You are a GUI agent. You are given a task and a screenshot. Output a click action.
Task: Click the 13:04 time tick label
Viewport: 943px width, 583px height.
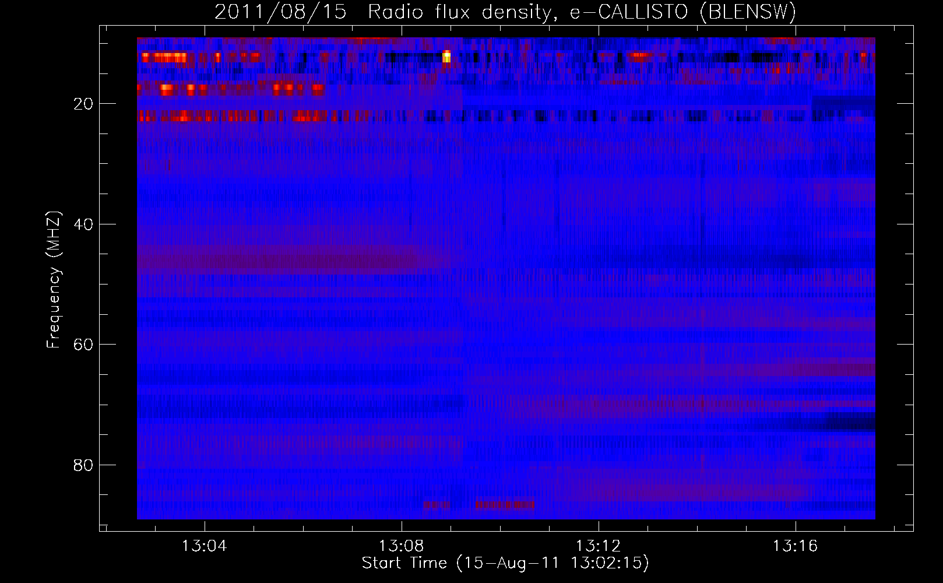204,546
